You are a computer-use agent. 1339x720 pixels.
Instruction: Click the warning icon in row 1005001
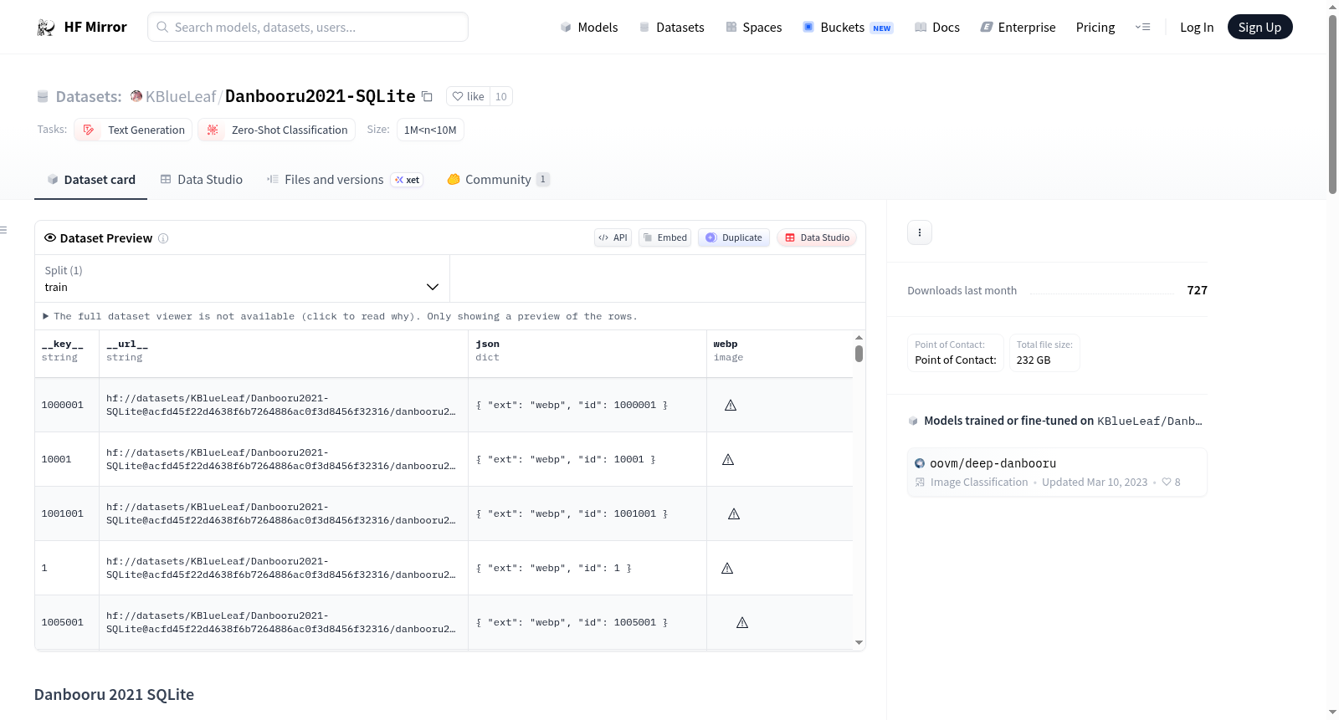pyautogui.click(x=742, y=622)
